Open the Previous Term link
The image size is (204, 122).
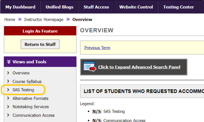(97, 48)
